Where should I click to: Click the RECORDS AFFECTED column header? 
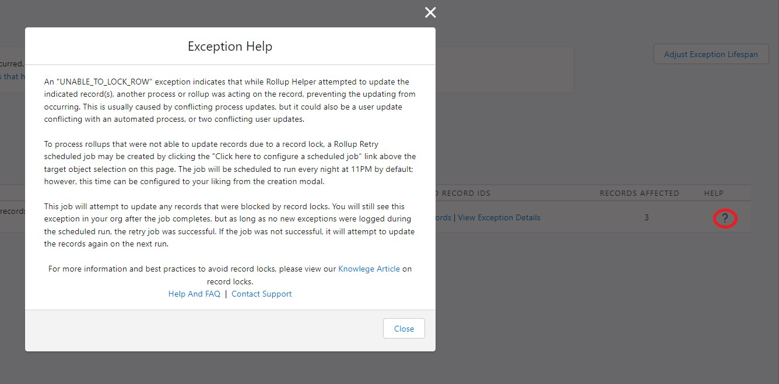(640, 193)
